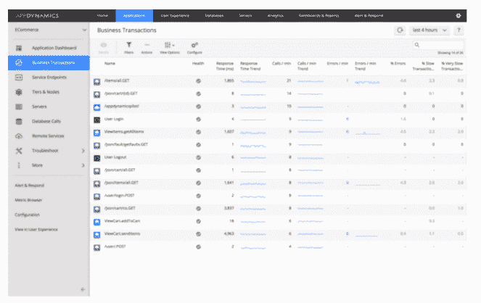Collapse the left sidebar arrow
This screenshot has height=303, width=481.
coord(83,289)
